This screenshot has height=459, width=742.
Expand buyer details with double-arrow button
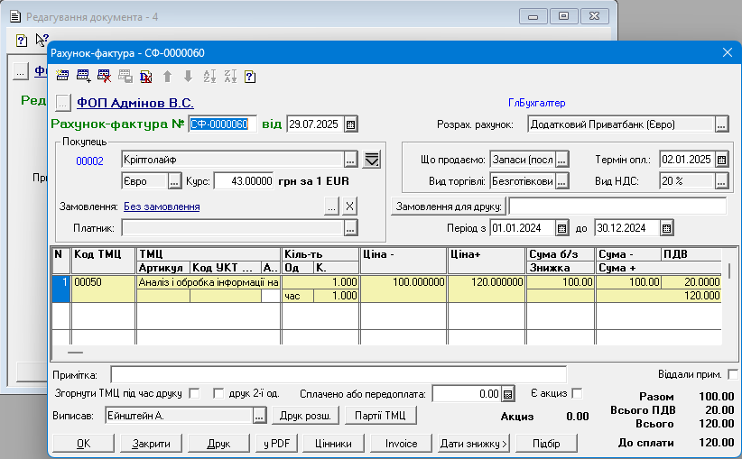tap(371, 160)
